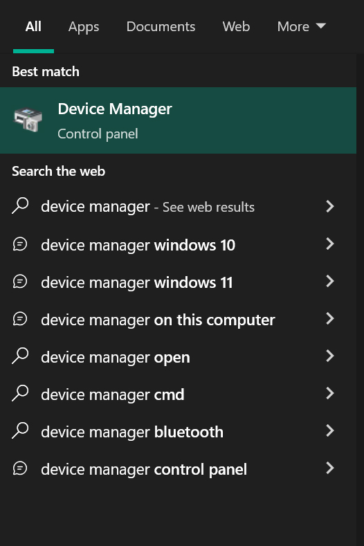The height and width of the screenshot is (546, 364).
Task: Select the Web tab
Action: 236,27
